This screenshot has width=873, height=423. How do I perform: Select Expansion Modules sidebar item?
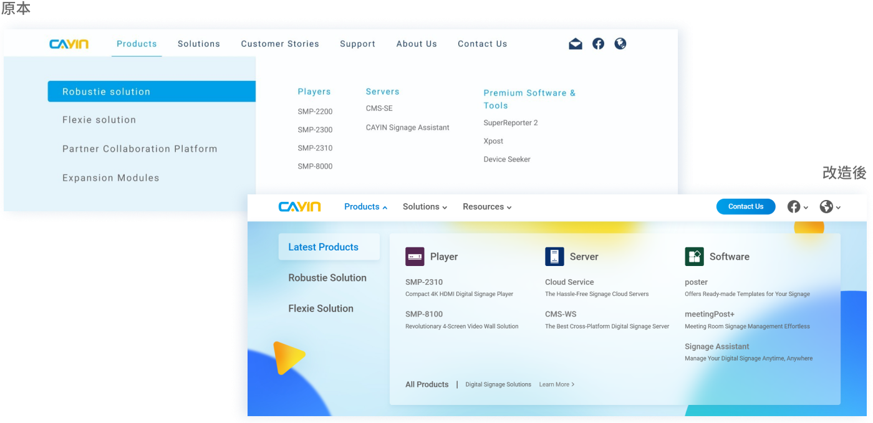point(111,178)
